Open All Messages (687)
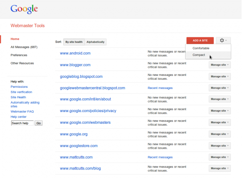Image resolution: width=242 pixels, height=178 pixels. click(x=24, y=47)
